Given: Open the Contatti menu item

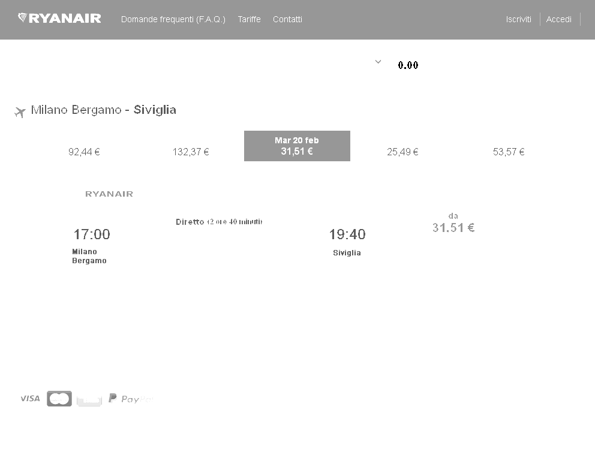Looking at the screenshot, I should (x=288, y=19).
